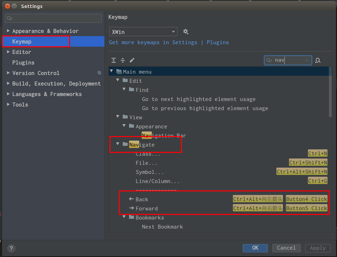Image resolution: width=337 pixels, height=257 pixels.
Task: Click the Expand All icon above the keymap tree
Action: tap(113, 60)
